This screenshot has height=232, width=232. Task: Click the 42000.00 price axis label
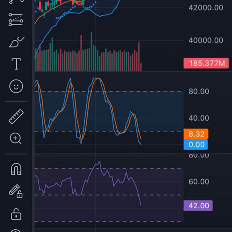[x=206, y=8]
